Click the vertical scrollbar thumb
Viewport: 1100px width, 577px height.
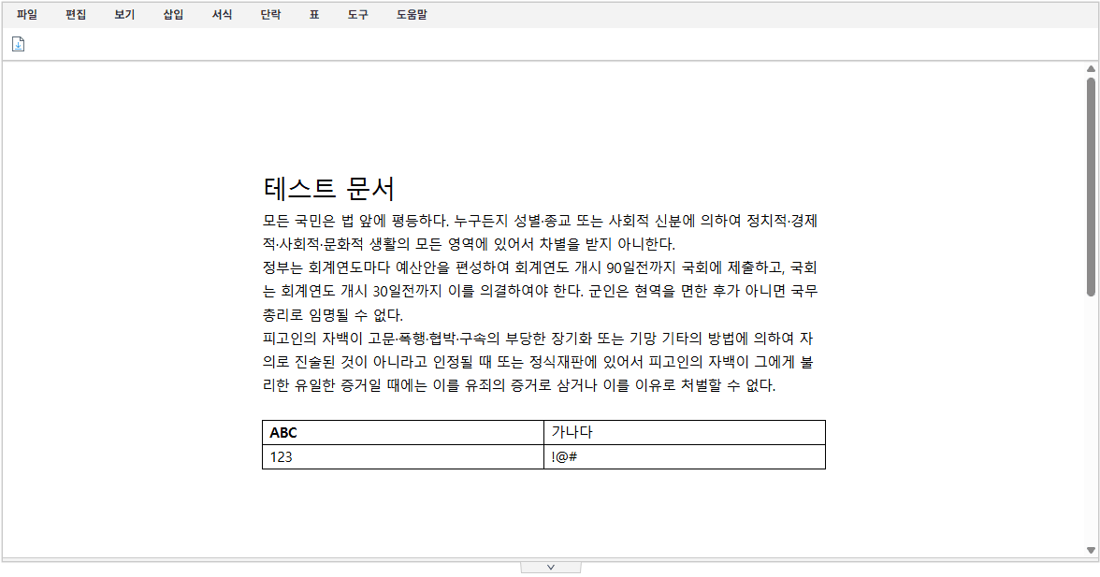[1091, 187]
